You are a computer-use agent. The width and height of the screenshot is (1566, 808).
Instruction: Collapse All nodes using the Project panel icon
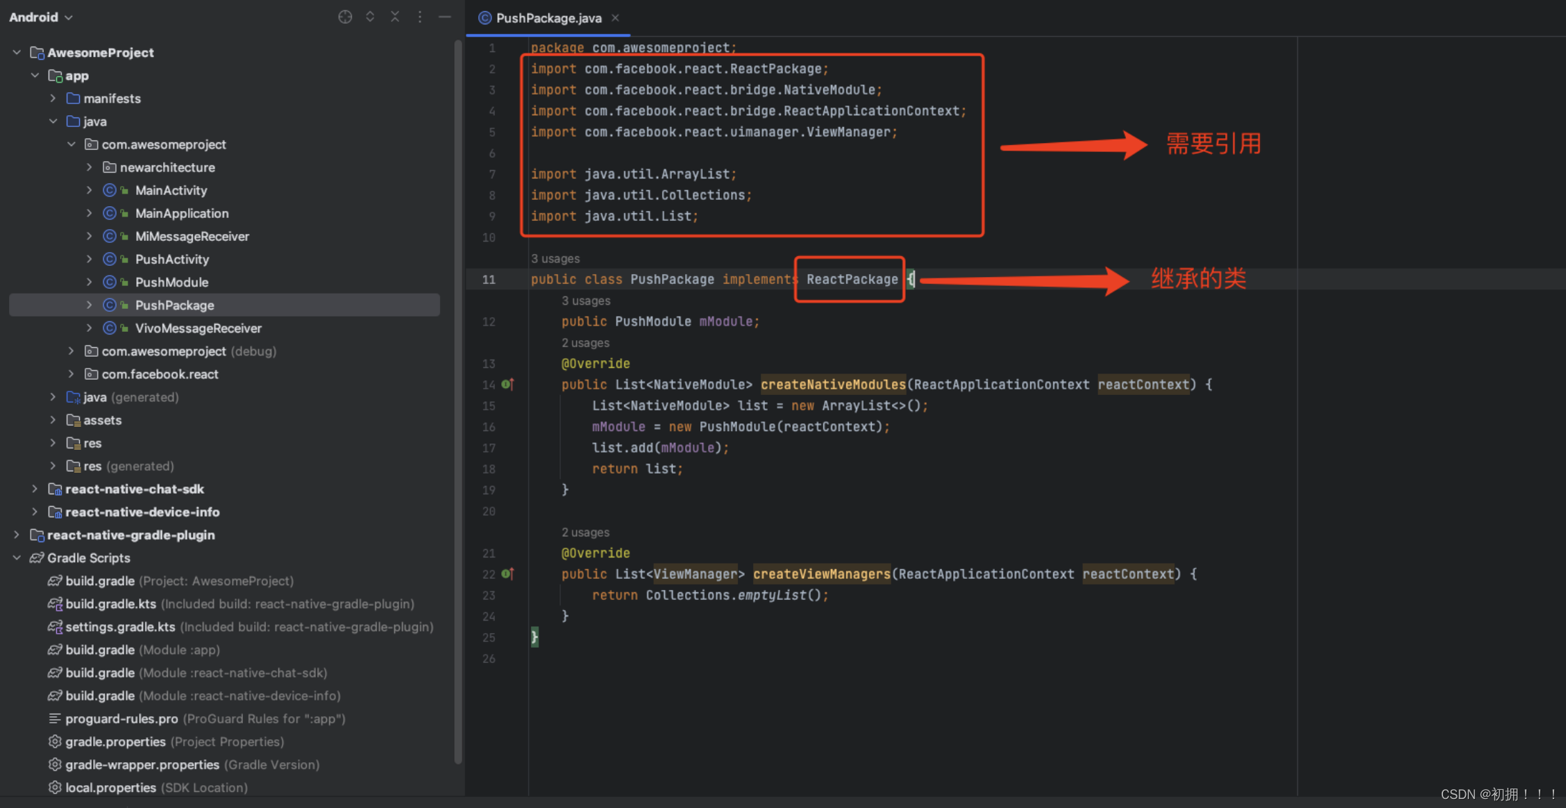395,17
